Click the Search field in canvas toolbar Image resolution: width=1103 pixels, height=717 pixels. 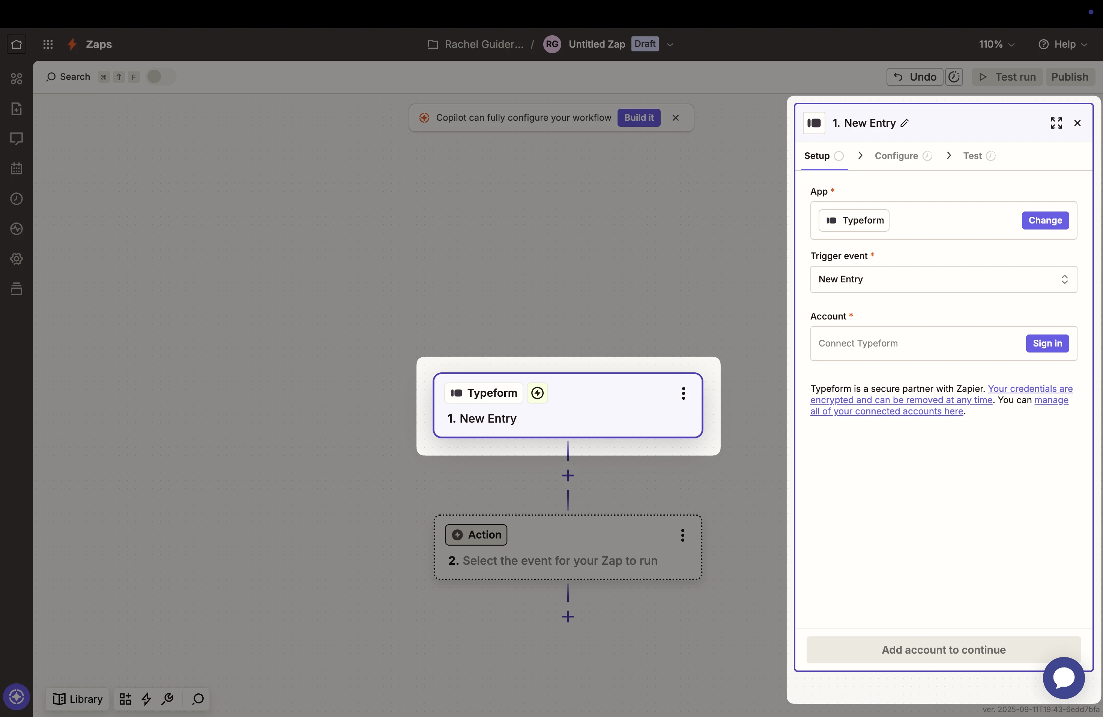click(x=68, y=77)
